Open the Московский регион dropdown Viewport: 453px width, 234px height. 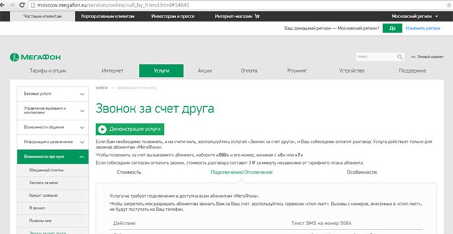[415, 16]
